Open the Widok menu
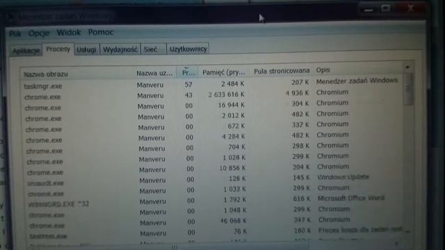Screen dimensions: 445x250 pos(69,33)
